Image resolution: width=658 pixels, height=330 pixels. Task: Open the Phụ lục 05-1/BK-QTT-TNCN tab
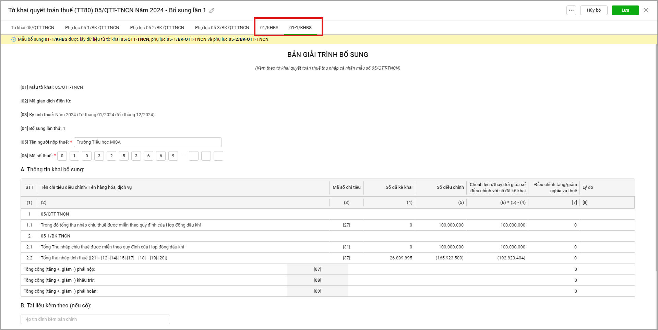[92, 28]
